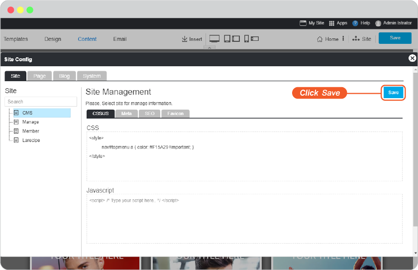This screenshot has height=270, width=418.
Task: Switch to the Page tab
Action: click(x=39, y=76)
